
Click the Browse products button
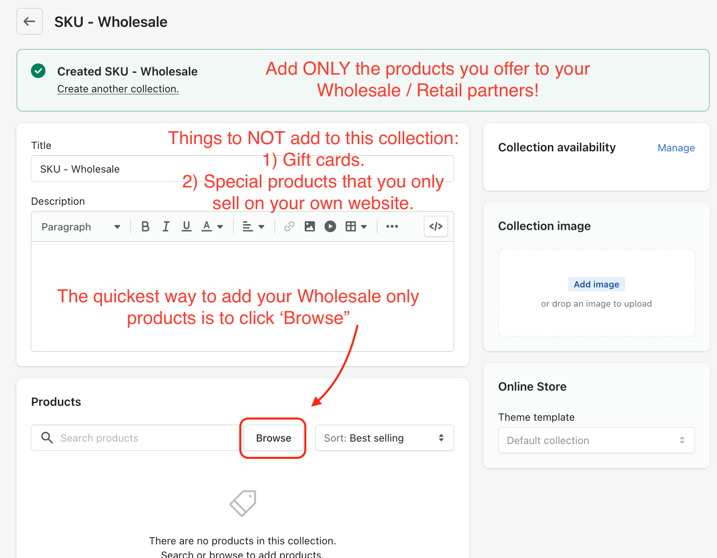click(x=273, y=438)
